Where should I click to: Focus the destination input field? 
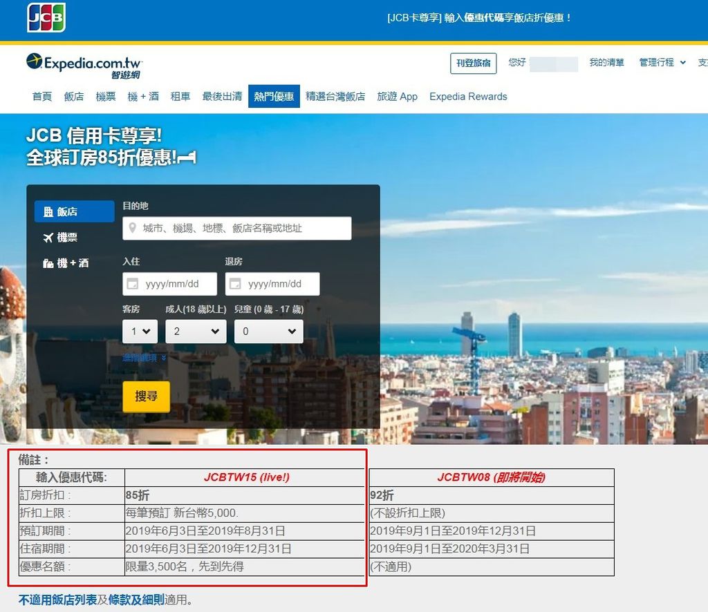237,228
